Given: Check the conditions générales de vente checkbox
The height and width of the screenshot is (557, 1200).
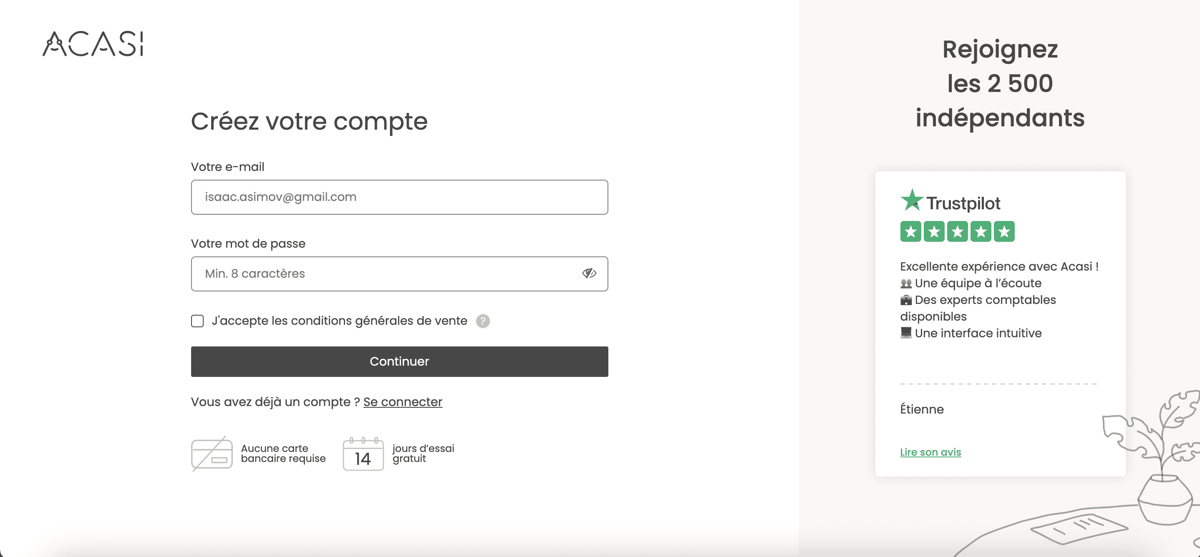Looking at the screenshot, I should pos(197,321).
